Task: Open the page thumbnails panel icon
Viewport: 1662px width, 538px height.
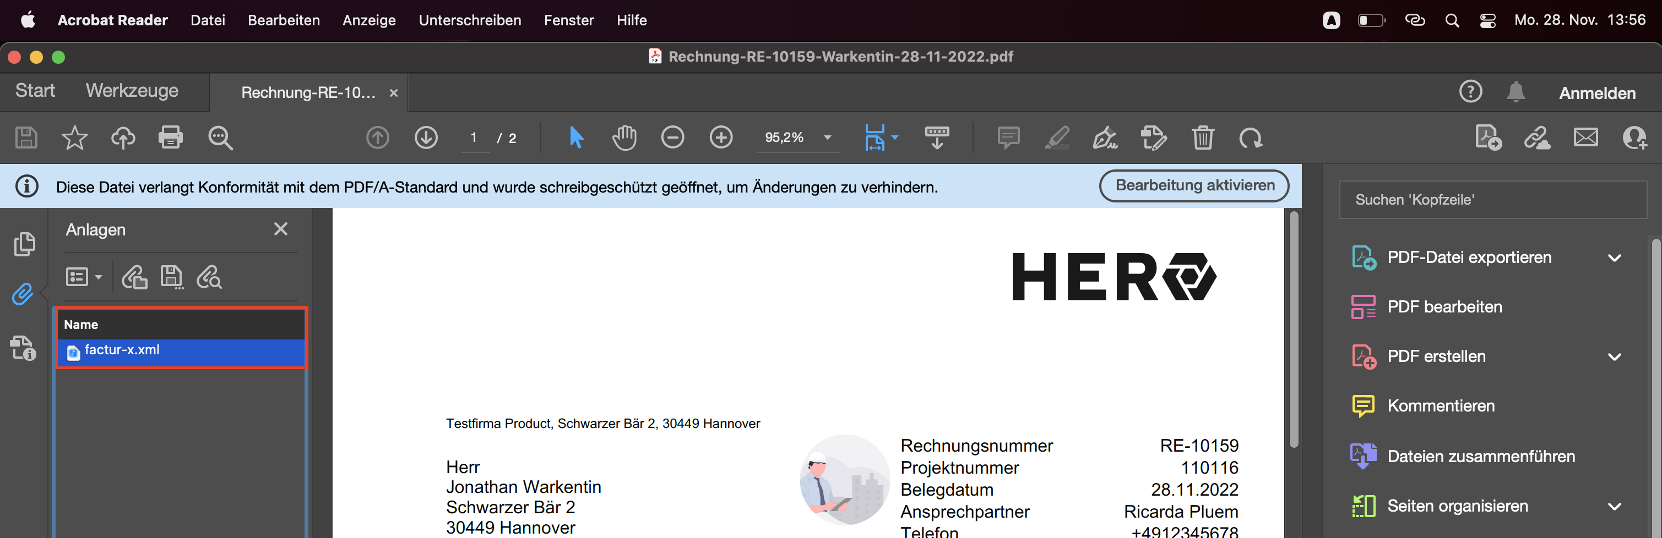Action: pos(25,244)
